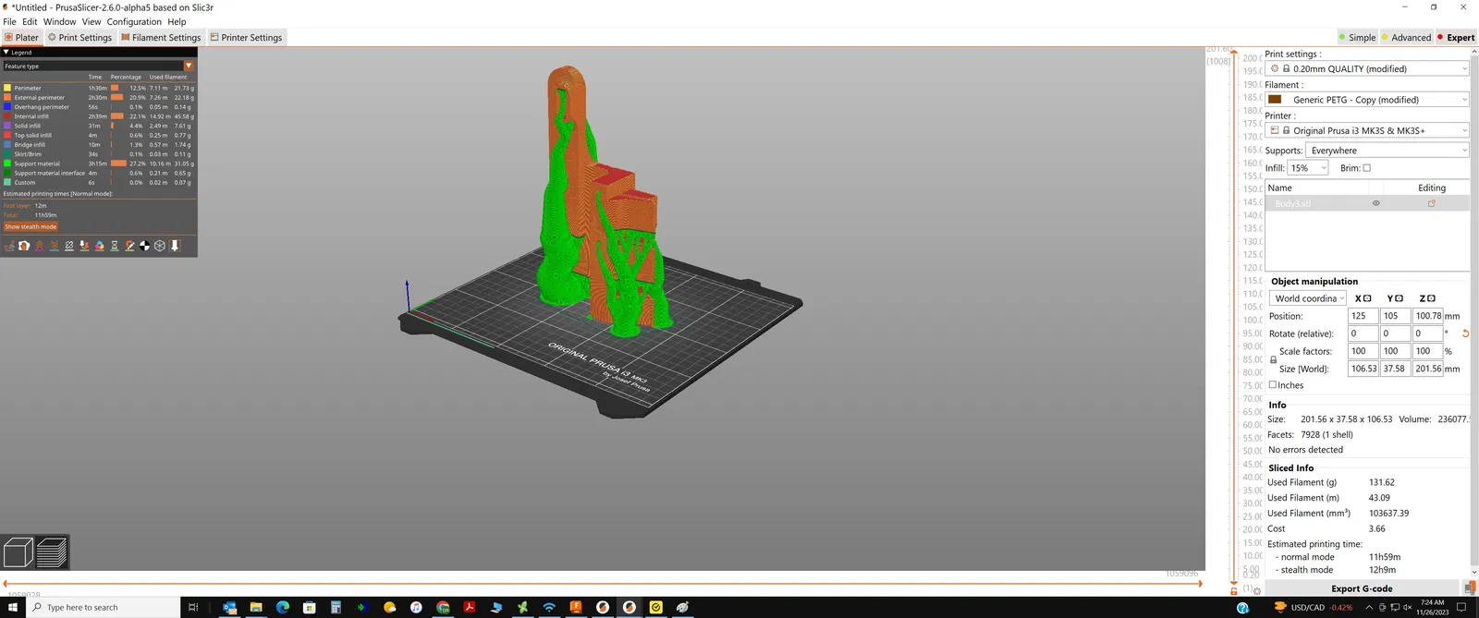The height and width of the screenshot is (618, 1479).
Task: Toggle custom G-codes visibility icon
Action: tap(129, 246)
